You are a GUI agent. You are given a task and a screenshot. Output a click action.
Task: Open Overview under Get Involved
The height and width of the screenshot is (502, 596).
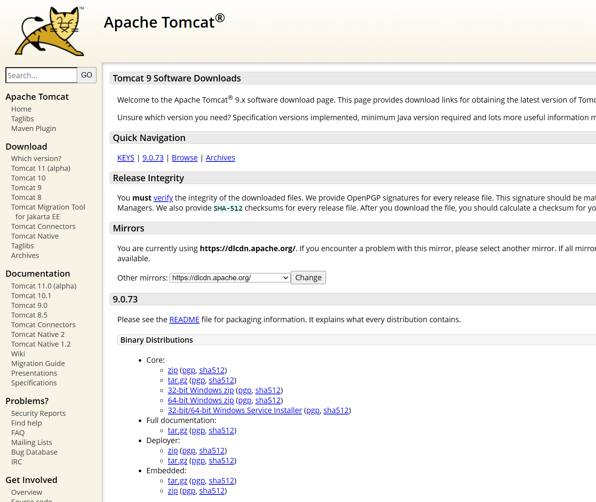27,492
